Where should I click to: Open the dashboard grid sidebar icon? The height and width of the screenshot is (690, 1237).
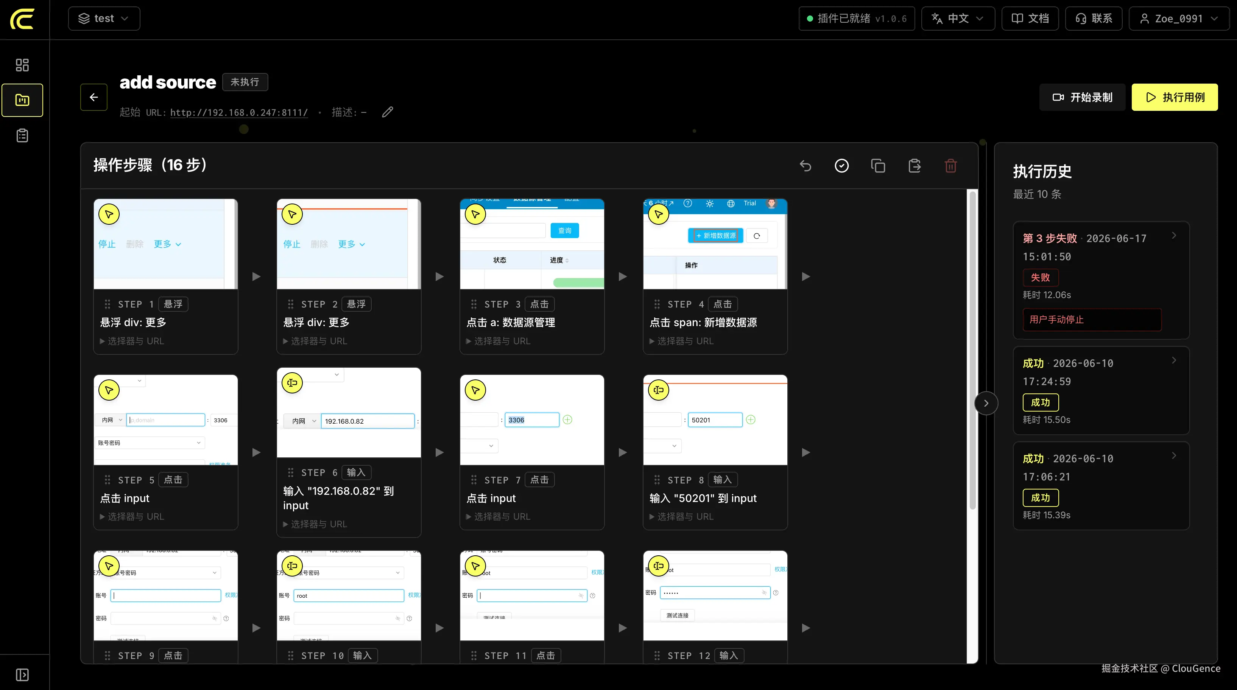tap(22, 65)
